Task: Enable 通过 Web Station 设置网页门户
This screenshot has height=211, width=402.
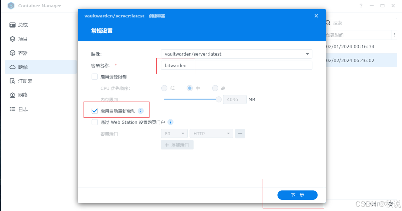Action: 95,122
